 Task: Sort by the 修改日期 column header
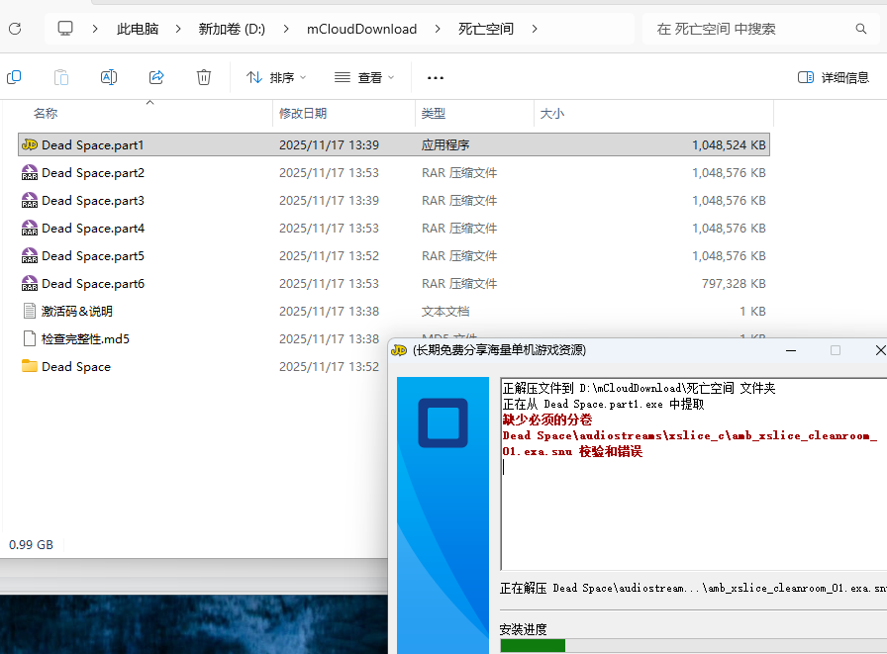pos(303,114)
